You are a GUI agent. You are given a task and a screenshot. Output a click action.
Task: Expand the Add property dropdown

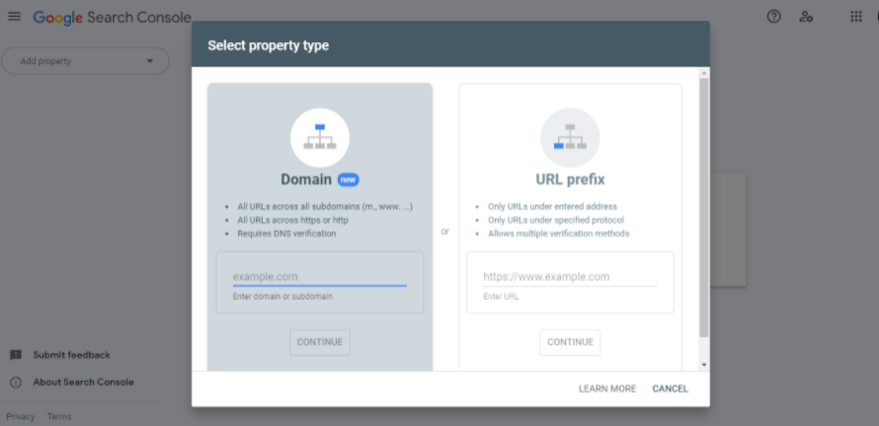85,61
